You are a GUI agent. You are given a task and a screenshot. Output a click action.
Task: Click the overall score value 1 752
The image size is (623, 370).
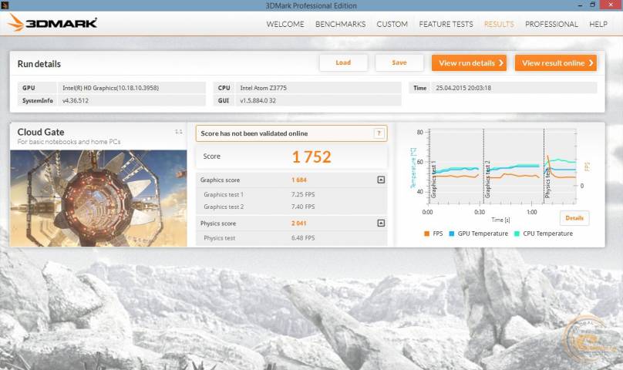pyautogui.click(x=311, y=156)
